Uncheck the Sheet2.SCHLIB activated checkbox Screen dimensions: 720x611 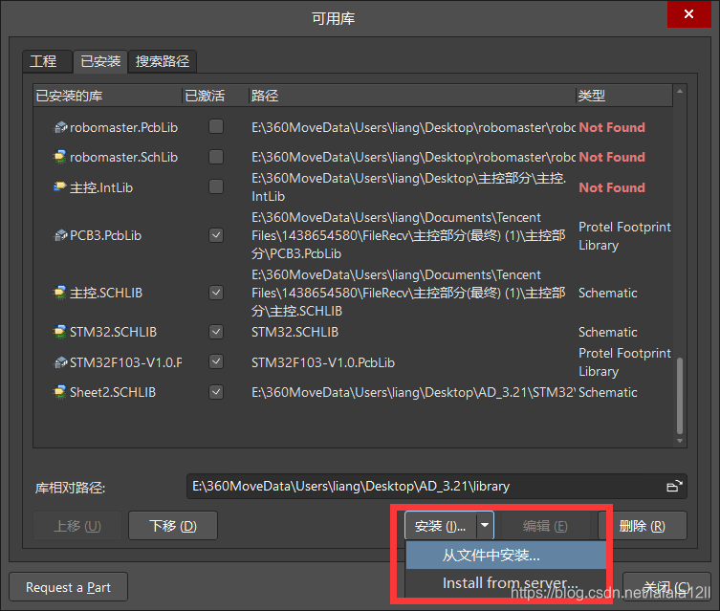[216, 392]
